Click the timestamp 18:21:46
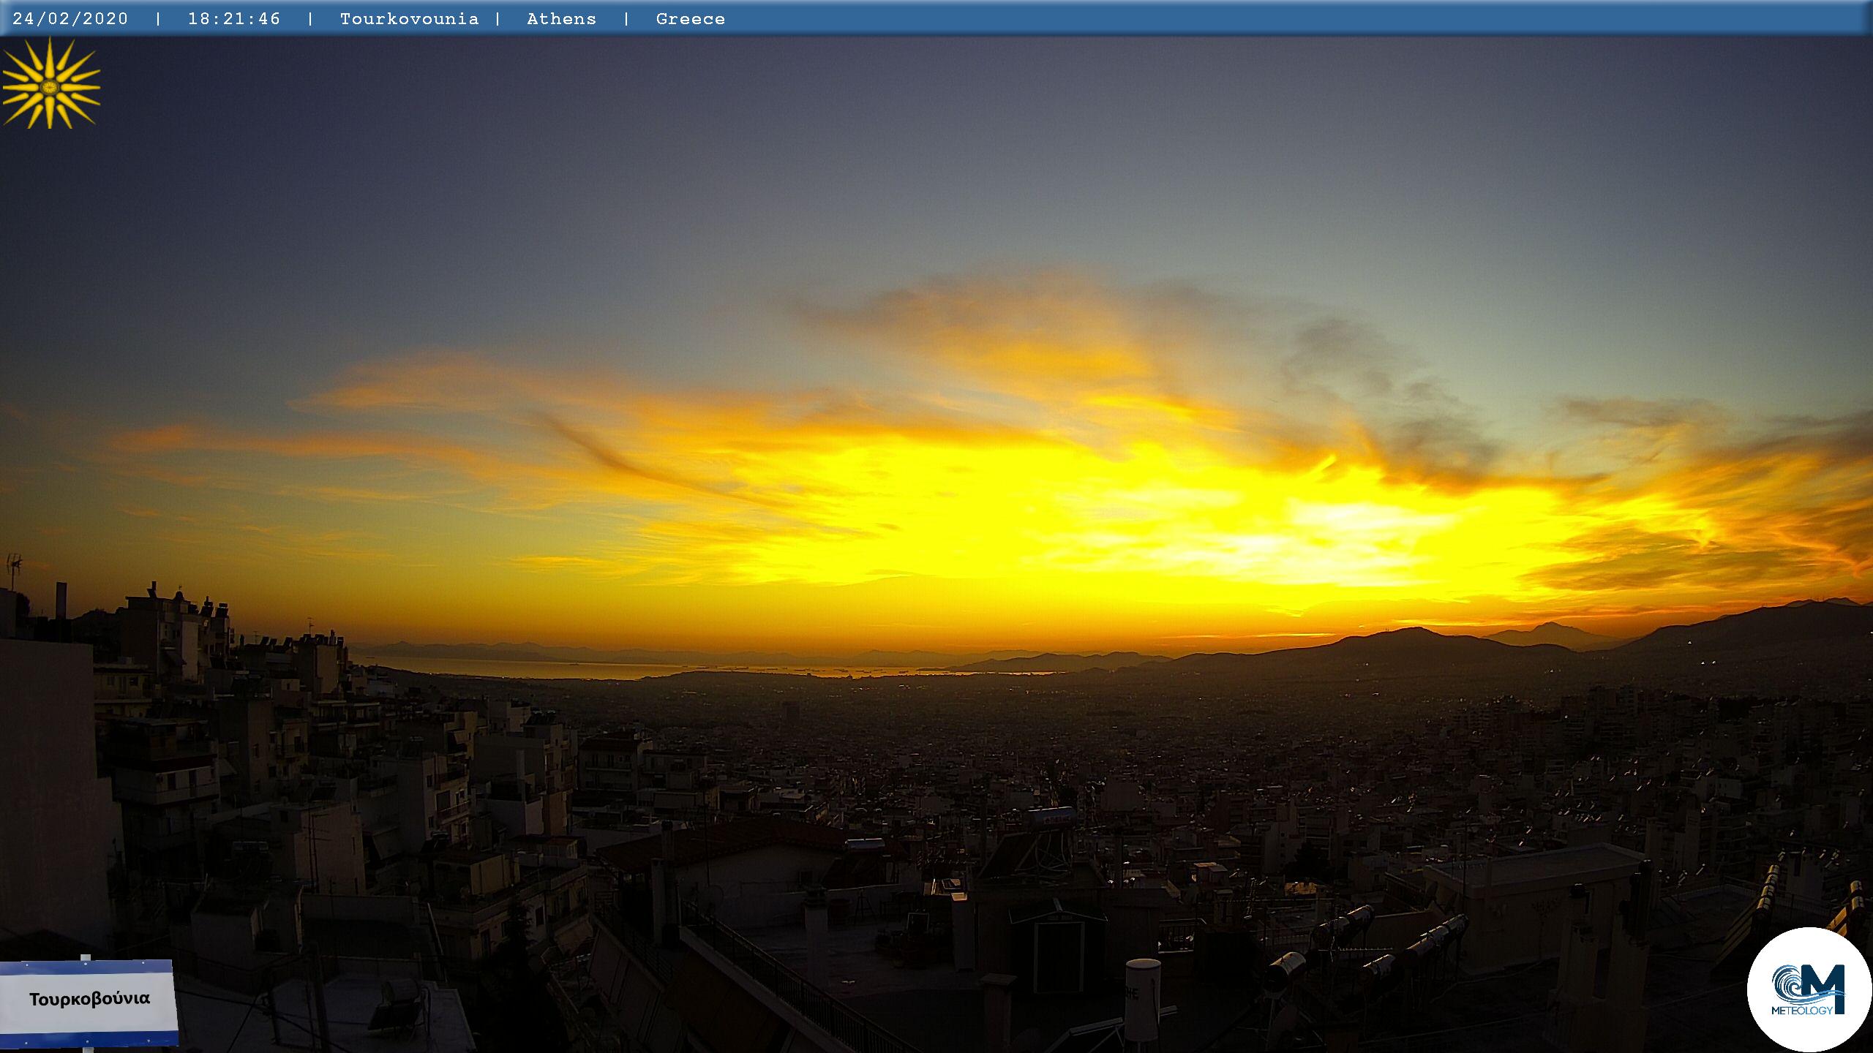This screenshot has width=1873, height=1053. [234, 19]
